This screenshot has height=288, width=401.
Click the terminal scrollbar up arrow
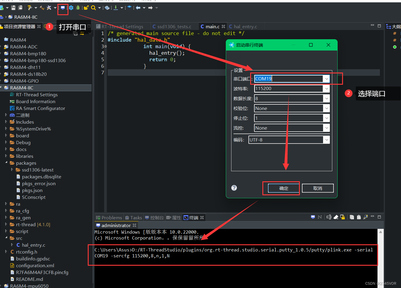pyautogui.click(x=380, y=232)
